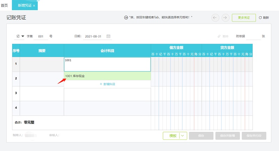Click the plus icon on 新增科目

point(101,84)
